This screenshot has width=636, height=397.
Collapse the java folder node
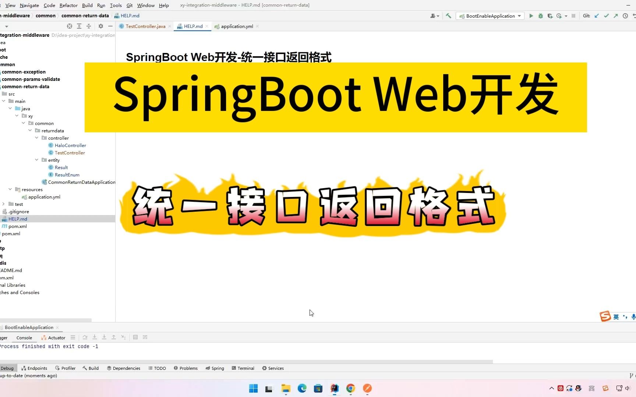click(10, 108)
